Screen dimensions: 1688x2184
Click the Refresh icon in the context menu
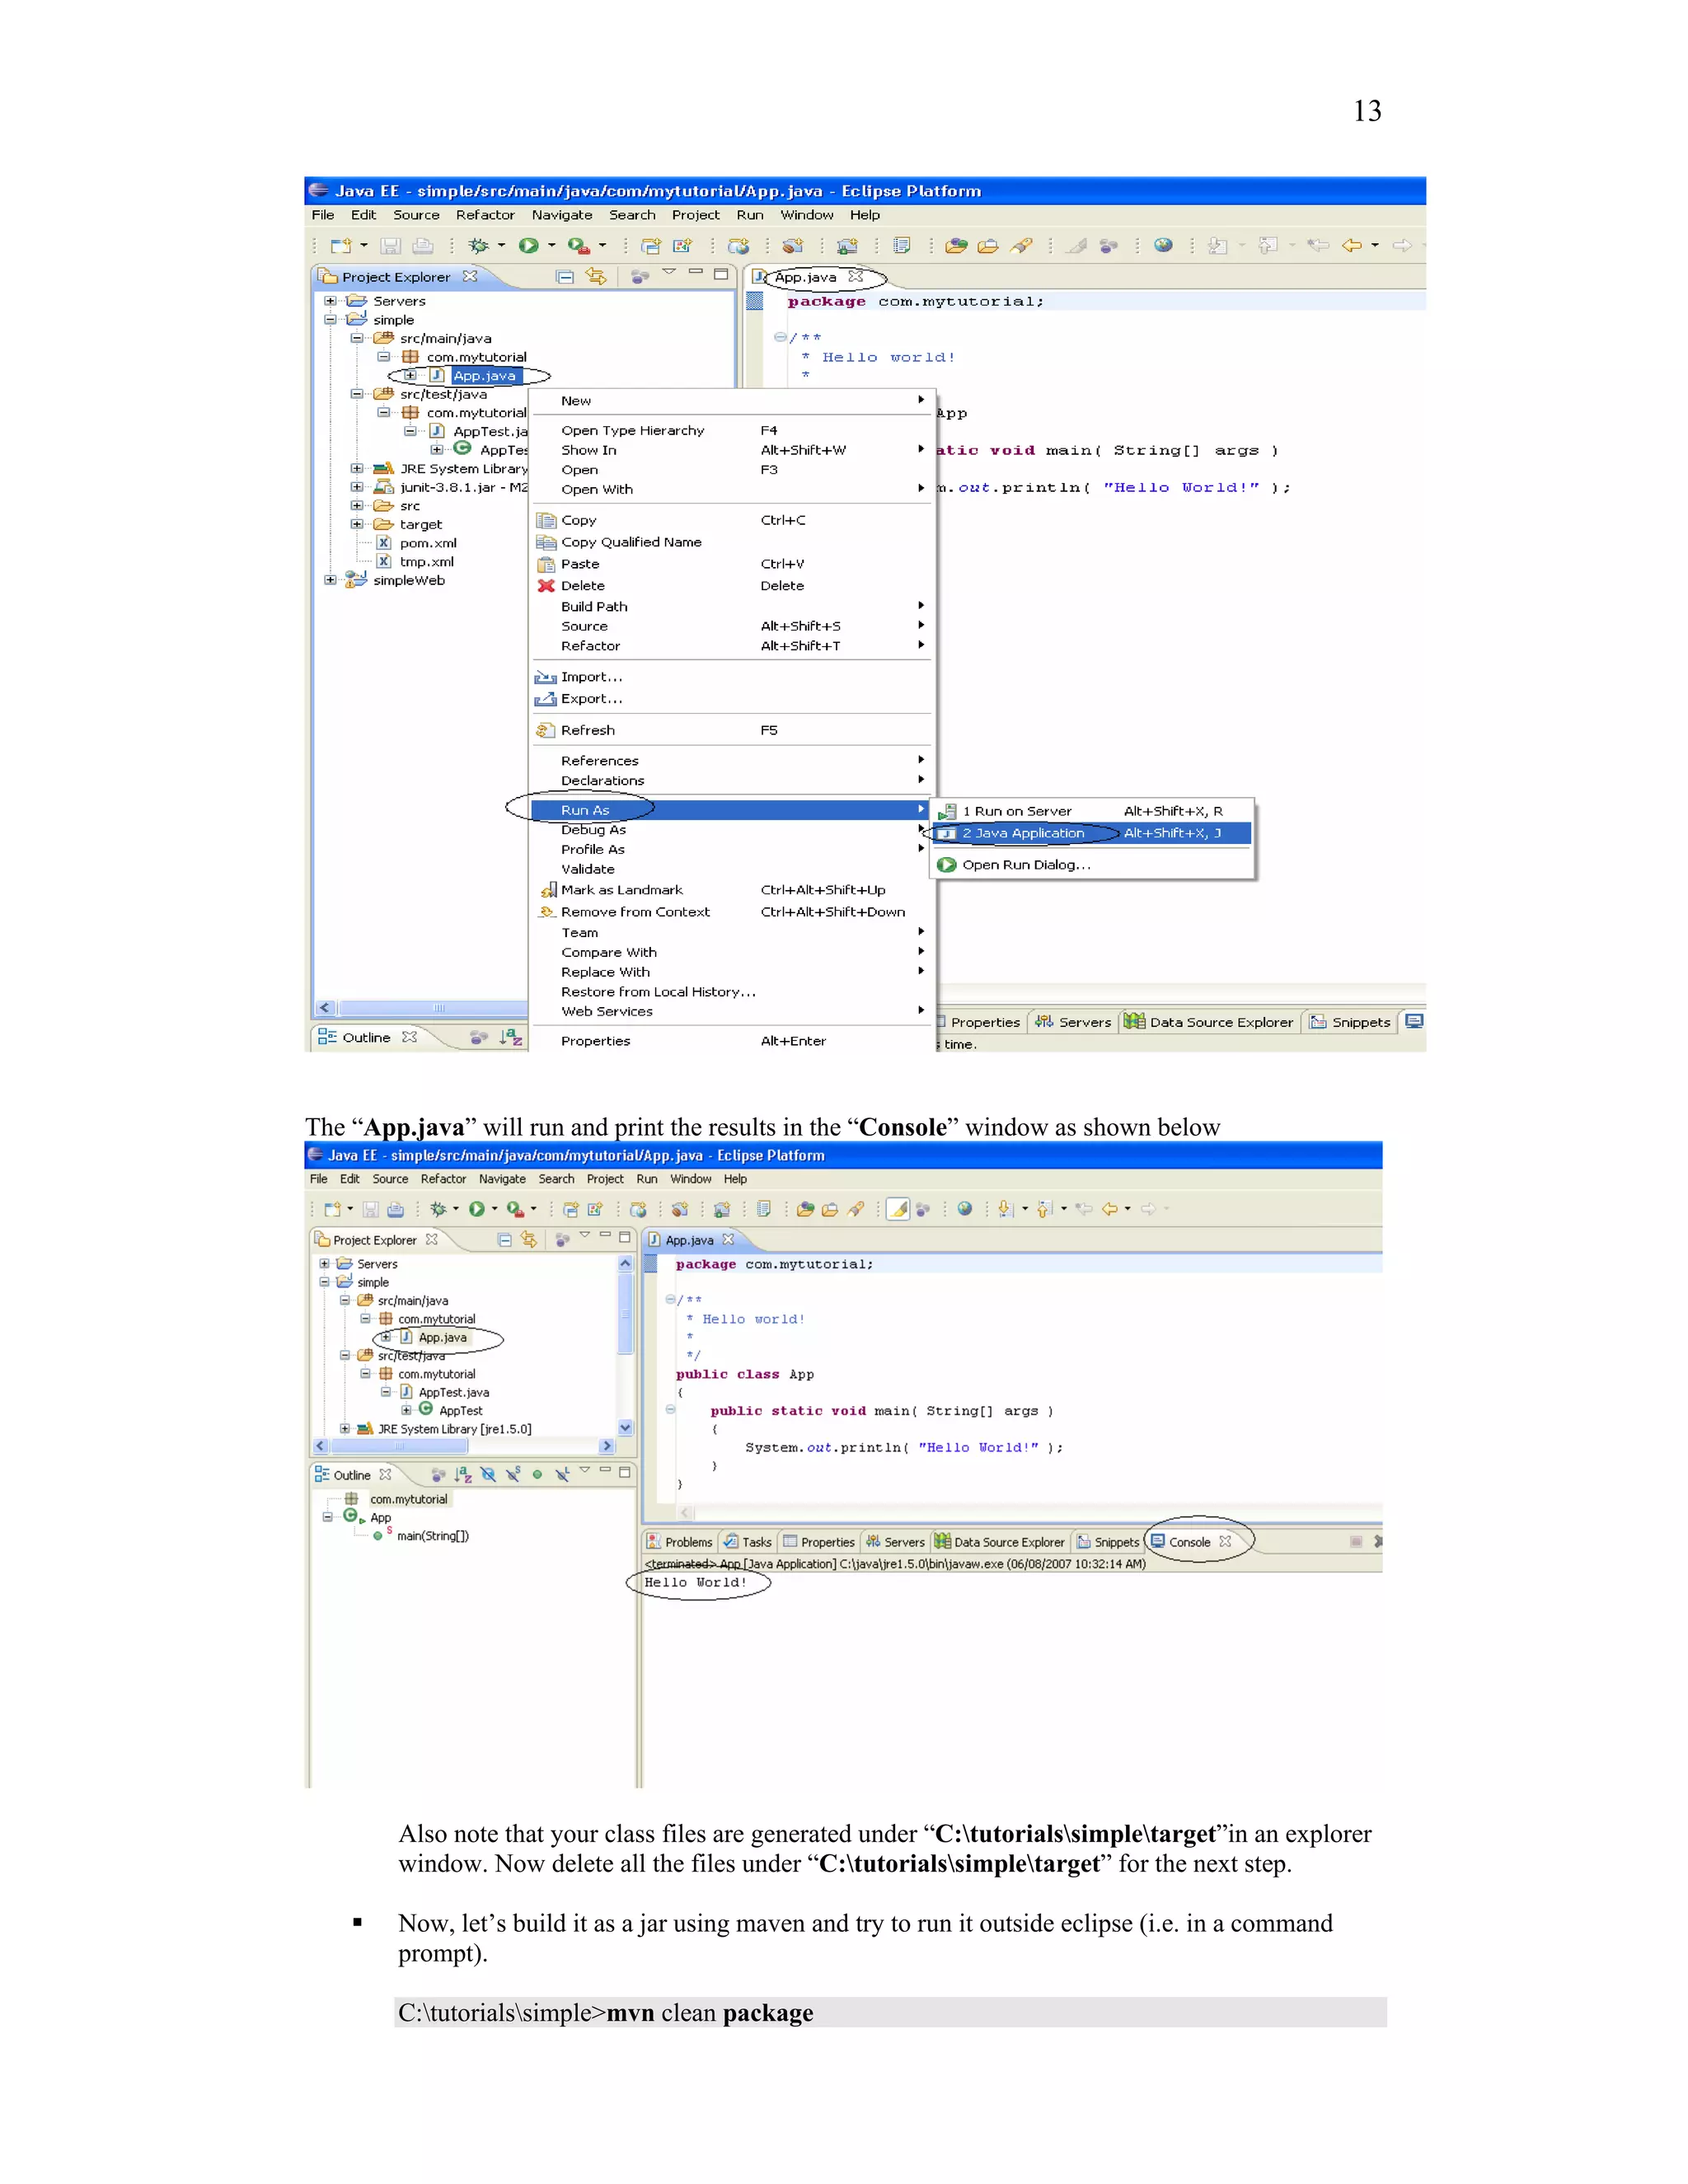(546, 730)
